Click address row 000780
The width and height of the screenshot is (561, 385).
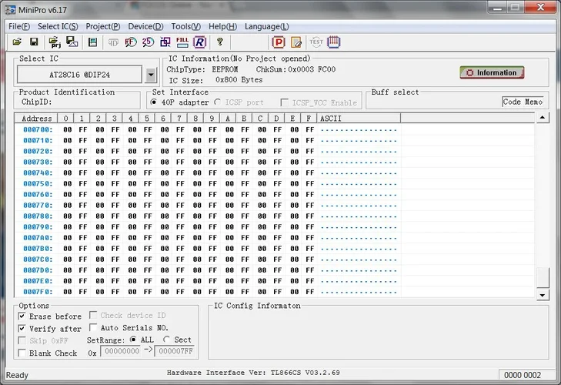(x=38, y=216)
